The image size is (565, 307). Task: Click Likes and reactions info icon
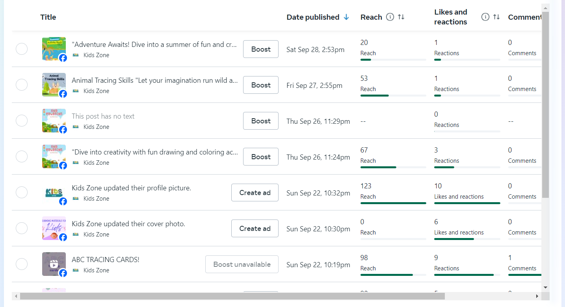tap(485, 17)
